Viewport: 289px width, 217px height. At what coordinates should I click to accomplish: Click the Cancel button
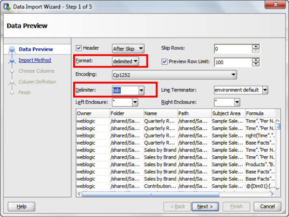[x=267, y=206]
